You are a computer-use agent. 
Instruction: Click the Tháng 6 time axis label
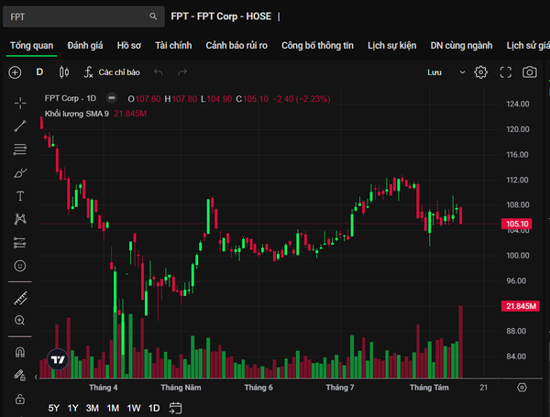pyautogui.click(x=258, y=388)
